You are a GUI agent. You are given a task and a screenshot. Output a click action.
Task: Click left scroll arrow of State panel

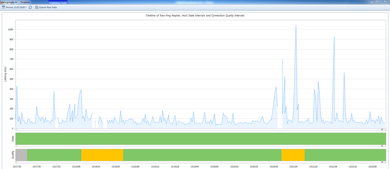coord(16,146)
